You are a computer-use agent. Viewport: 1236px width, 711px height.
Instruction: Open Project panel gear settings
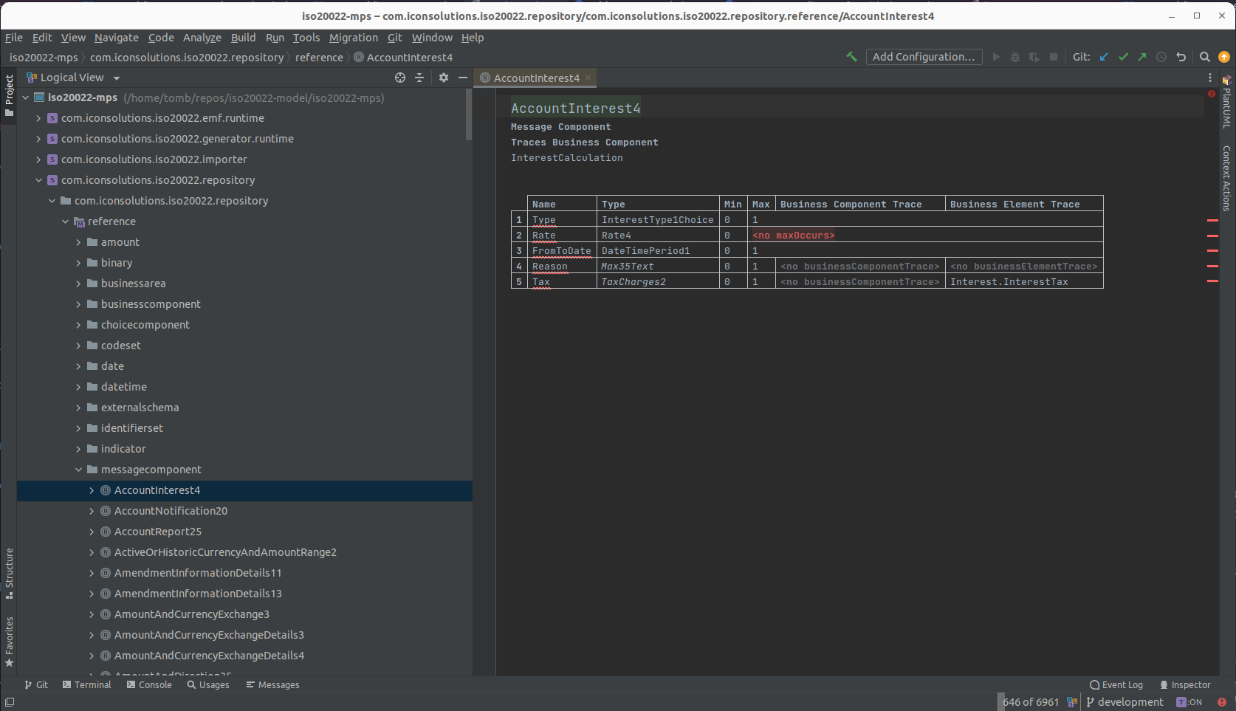click(x=443, y=78)
